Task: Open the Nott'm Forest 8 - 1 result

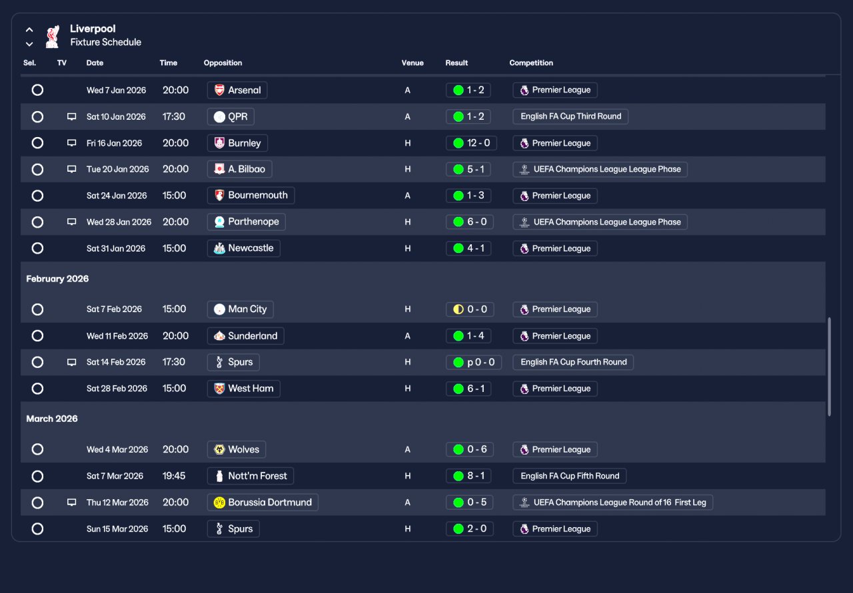Action: [470, 476]
